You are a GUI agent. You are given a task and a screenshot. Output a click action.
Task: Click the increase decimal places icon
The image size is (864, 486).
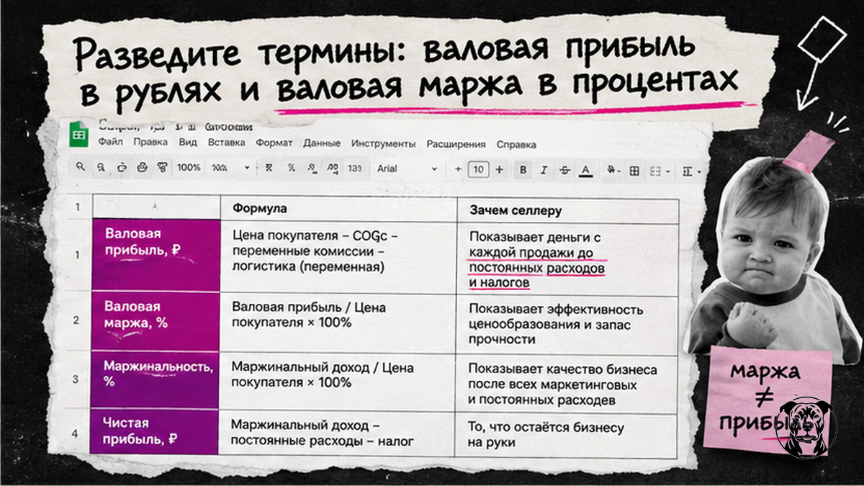[332, 168]
